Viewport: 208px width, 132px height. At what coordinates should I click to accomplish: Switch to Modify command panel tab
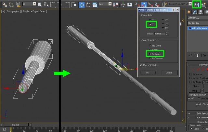tap(195, 12)
